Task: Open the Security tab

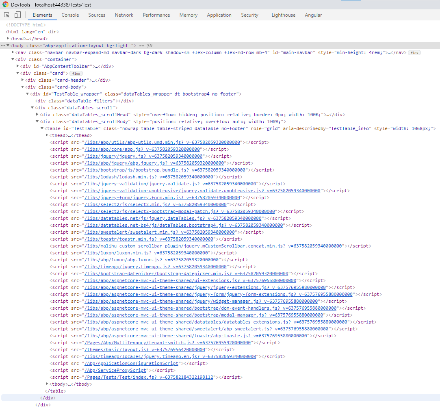Action: click(249, 15)
